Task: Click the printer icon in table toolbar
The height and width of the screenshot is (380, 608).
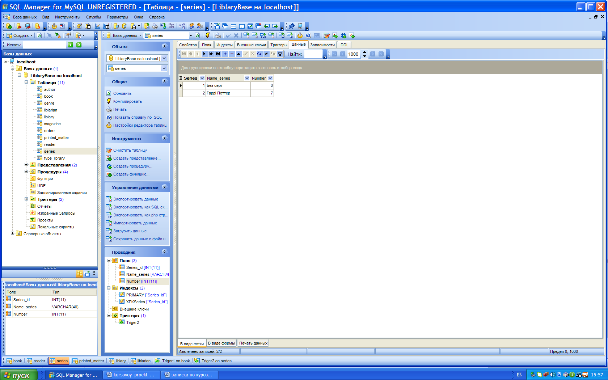Action: pos(218,35)
